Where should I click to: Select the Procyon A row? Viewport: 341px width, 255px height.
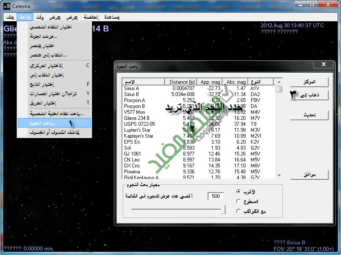199,100
